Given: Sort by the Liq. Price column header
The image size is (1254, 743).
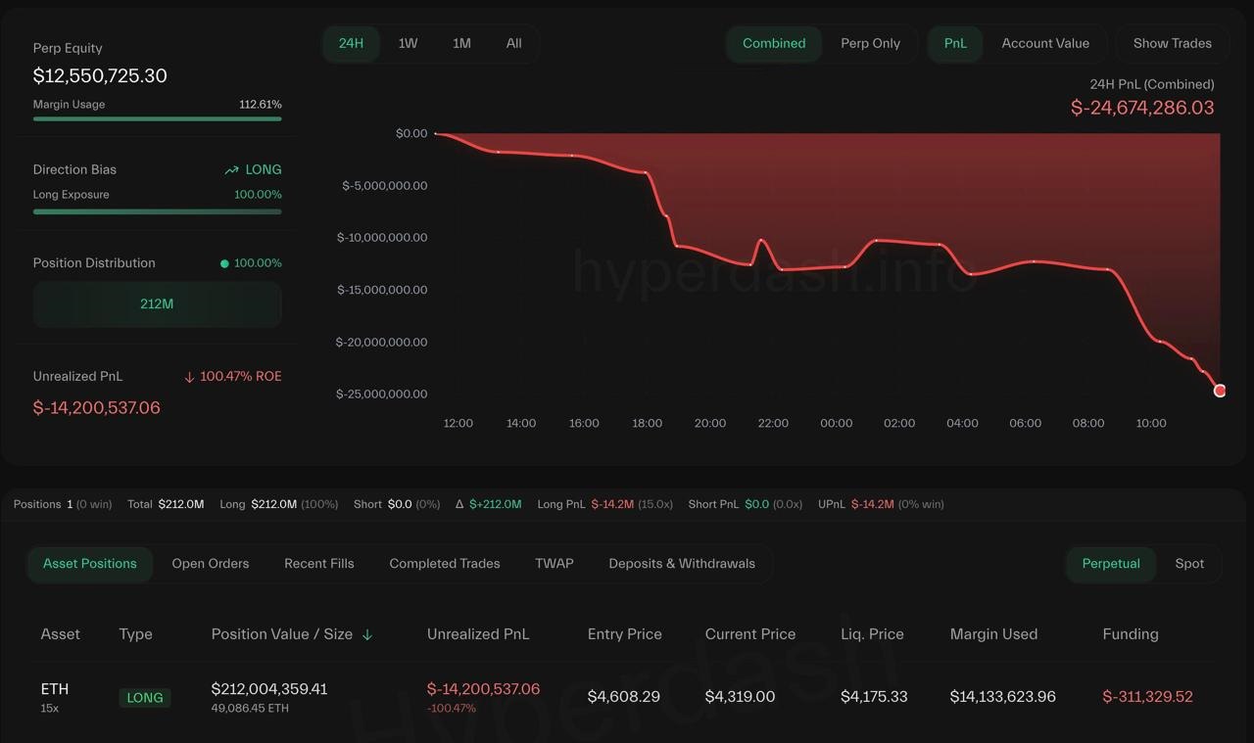Looking at the screenshot, I should pyautogui.click(x=872, y=634).
